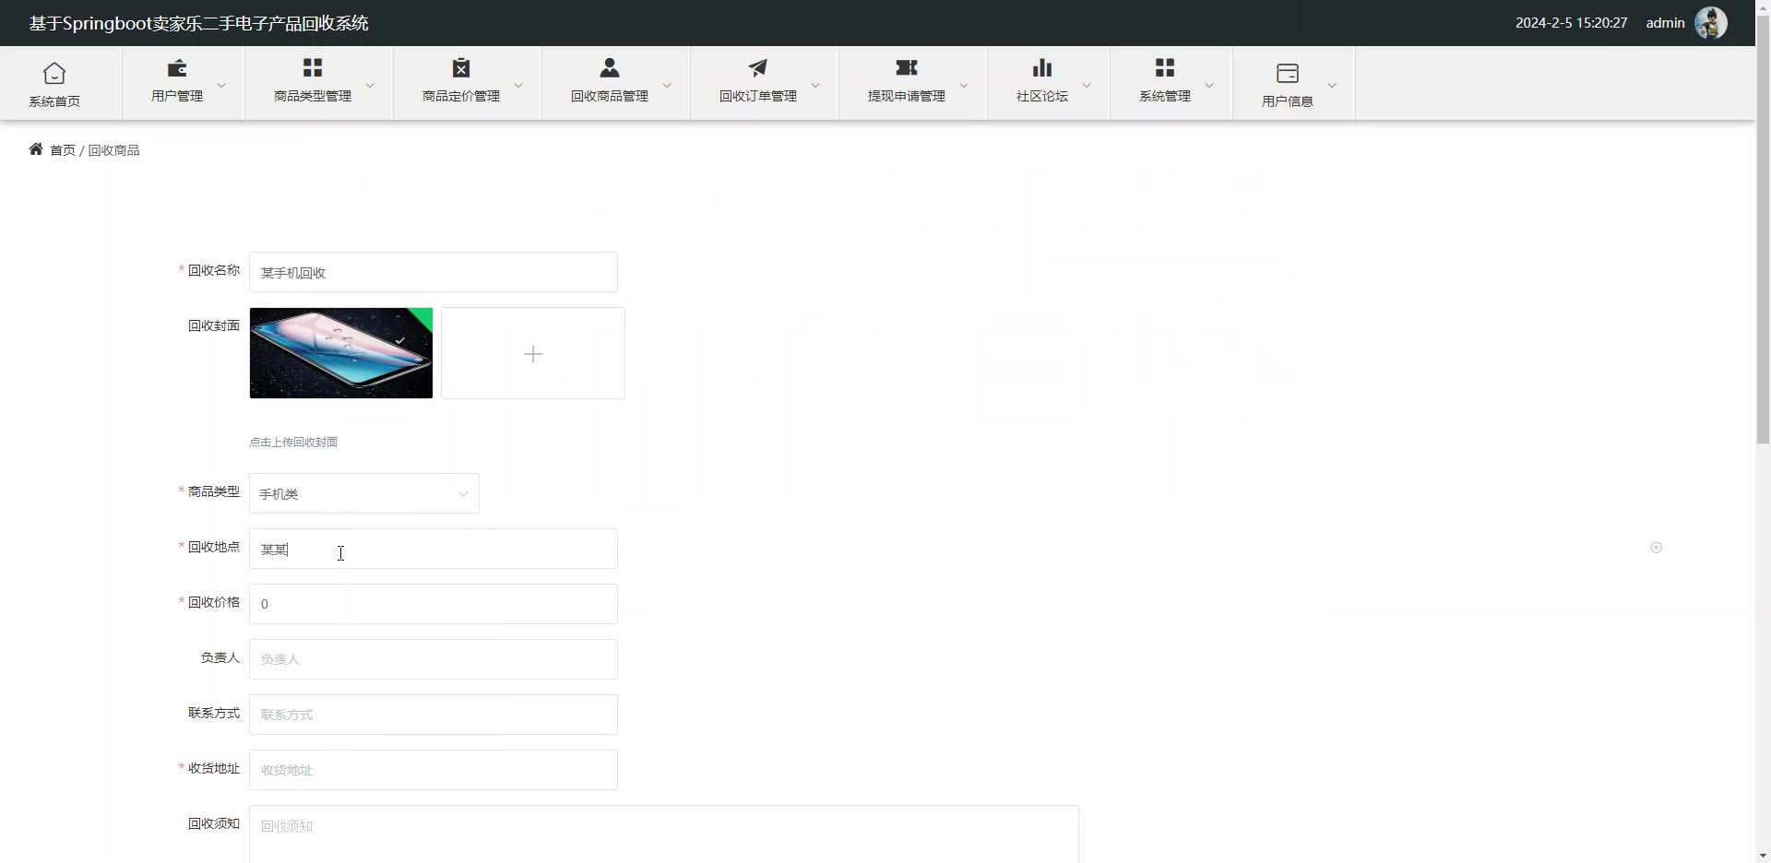Click the admin avatar picture
1771x863 pixels.
[x=1711, y=23]
